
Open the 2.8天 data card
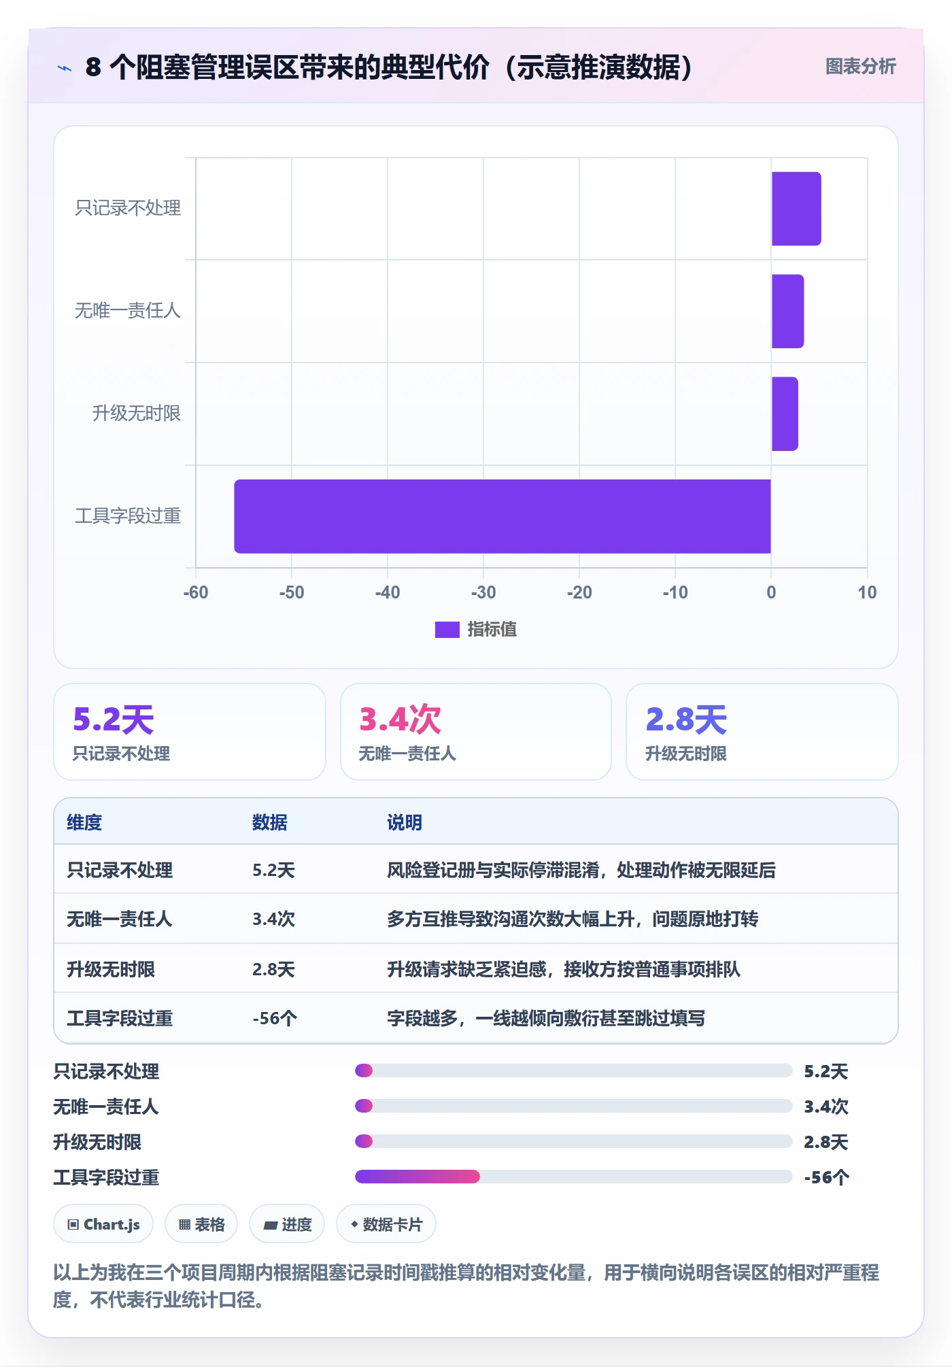(x=762, y=732)
